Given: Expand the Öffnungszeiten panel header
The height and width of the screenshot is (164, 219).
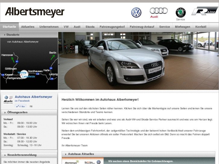Looking at the screenshot, I should point(29,112).
